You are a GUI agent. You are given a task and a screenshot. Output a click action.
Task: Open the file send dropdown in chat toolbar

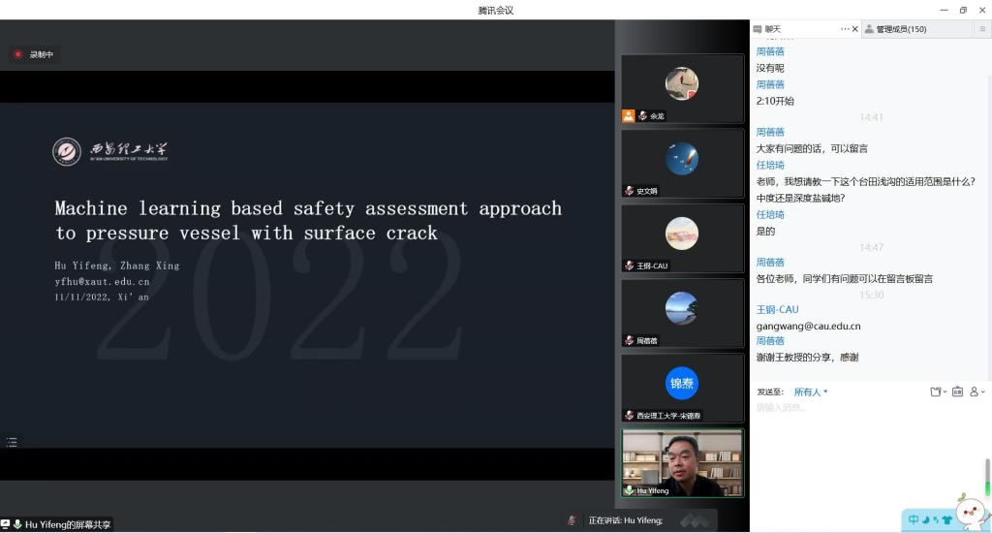(936, 392)
